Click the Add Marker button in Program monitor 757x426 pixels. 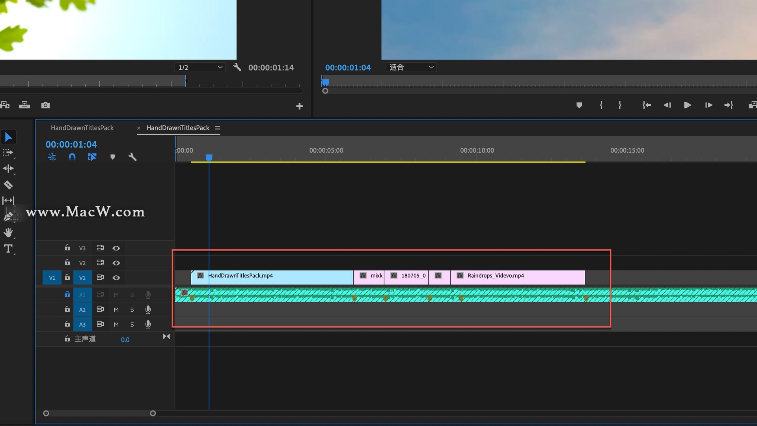[579, 105]
